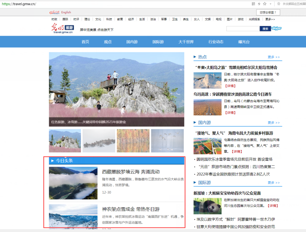Click 详情 under the 乌玛高速 story
The image size is (306, 232).
tap(230, 112)
